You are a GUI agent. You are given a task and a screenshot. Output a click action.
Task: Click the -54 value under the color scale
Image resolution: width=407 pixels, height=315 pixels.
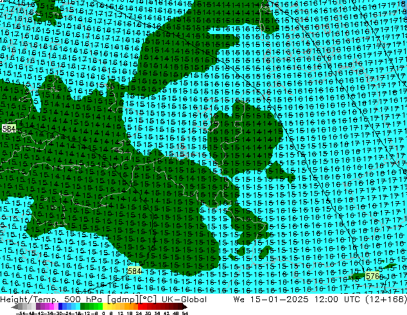click(20, 313)
